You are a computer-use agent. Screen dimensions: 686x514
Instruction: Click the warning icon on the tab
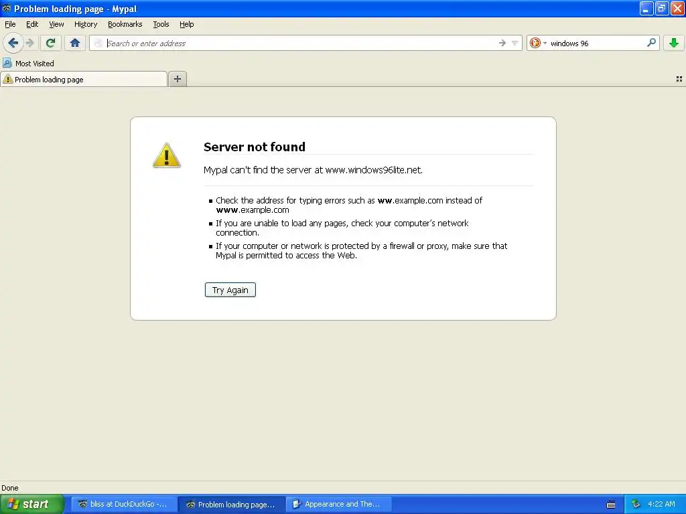coord(8,79)
